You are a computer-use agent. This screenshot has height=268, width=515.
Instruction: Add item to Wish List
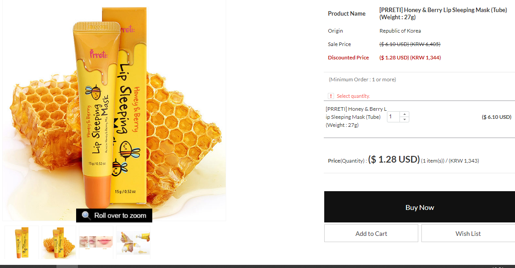pyautogui.click(x=468, y=233)
